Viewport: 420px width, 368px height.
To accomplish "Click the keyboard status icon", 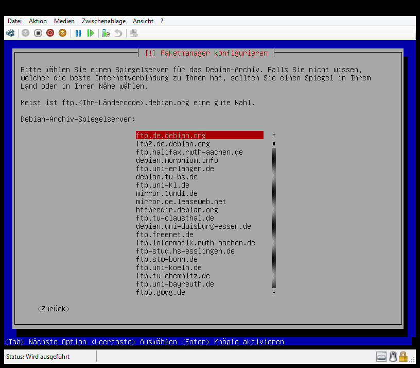I will [381, 357].
